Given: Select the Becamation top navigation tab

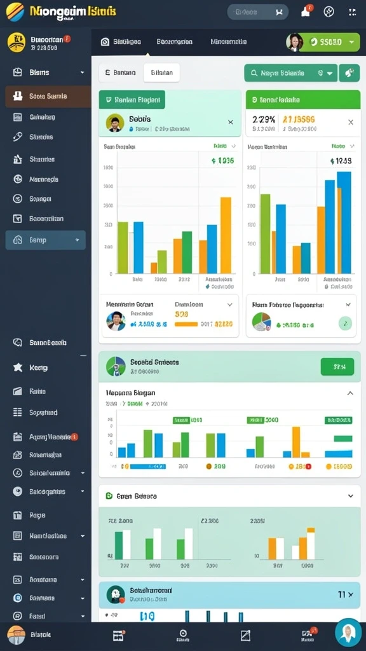Looking at the screenshot, I should point(174,41).
